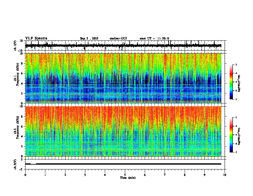The image size is (253, 196).
Task: Click the "-7" label on ch.2 color bar
Action: [235, 152]
